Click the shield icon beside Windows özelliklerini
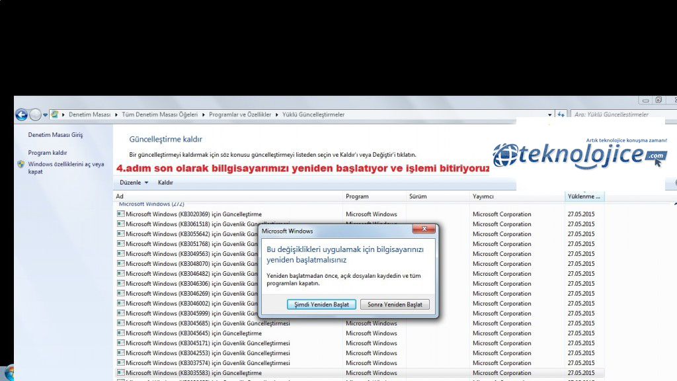The image size is (677, 381). pyautogui.click(x=20, y=164)
